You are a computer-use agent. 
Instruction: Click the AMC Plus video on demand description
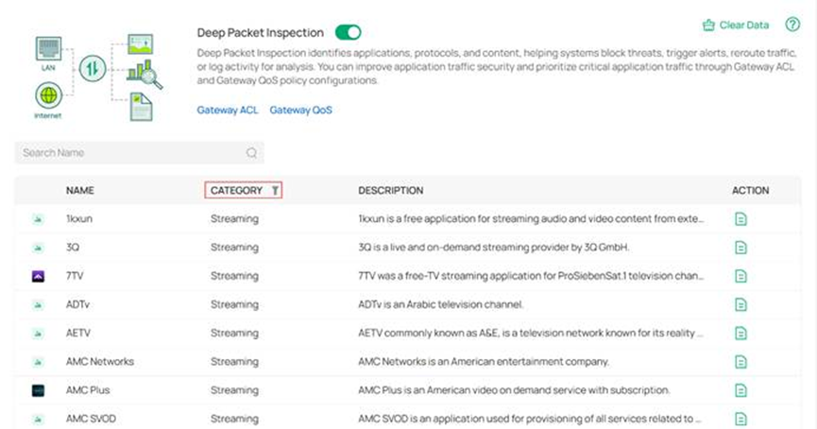[x=514, y=390]
